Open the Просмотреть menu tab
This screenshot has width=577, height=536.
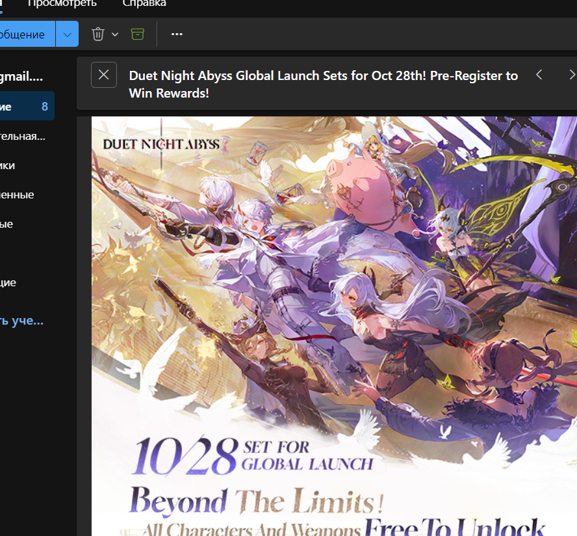click(x=62, y=4)
